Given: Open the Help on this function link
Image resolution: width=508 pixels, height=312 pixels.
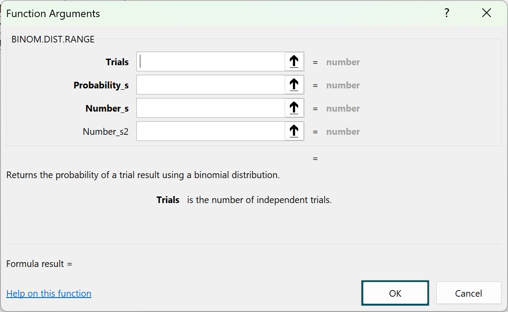Looking at the screenshot, I should [x=49, y=293].
